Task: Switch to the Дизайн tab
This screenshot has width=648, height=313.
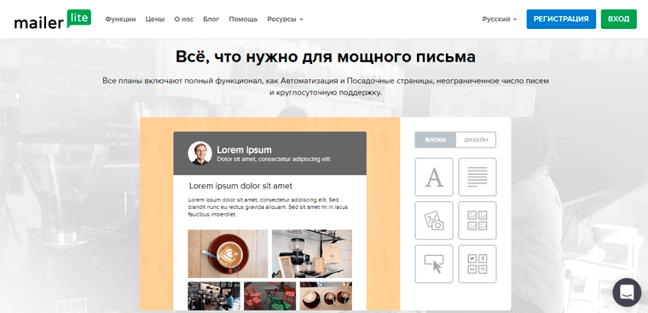Action: [476, 140]
